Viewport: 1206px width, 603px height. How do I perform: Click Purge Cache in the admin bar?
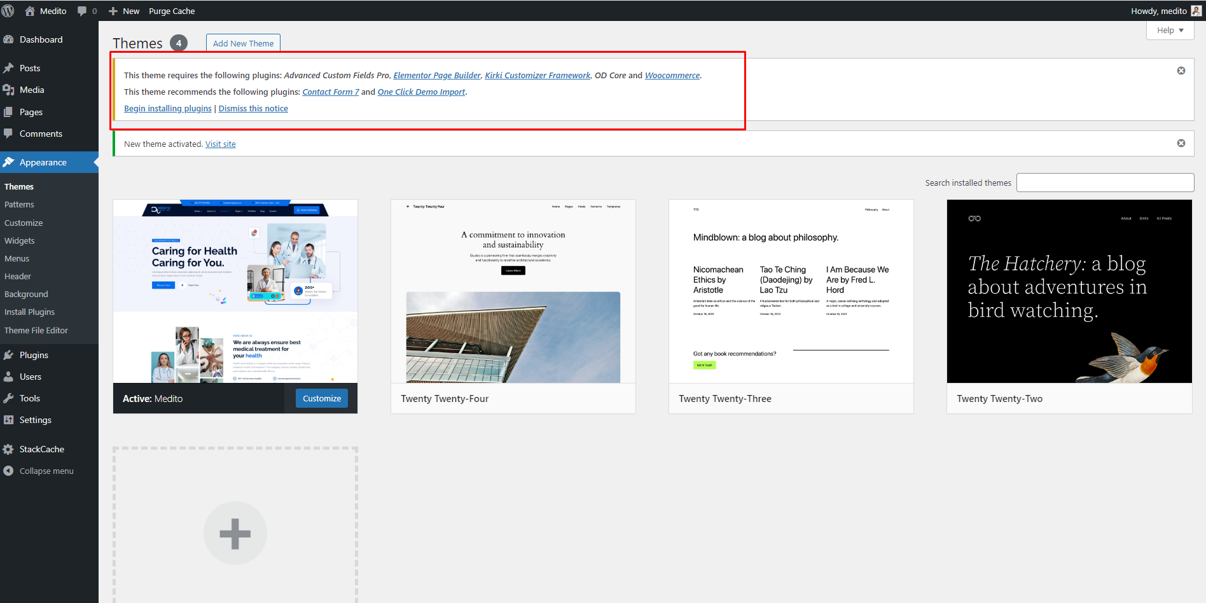point(172,11)
